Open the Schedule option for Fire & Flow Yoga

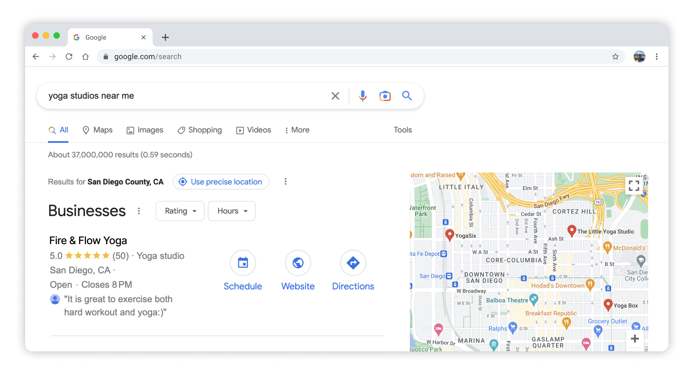tap(243, 263)
